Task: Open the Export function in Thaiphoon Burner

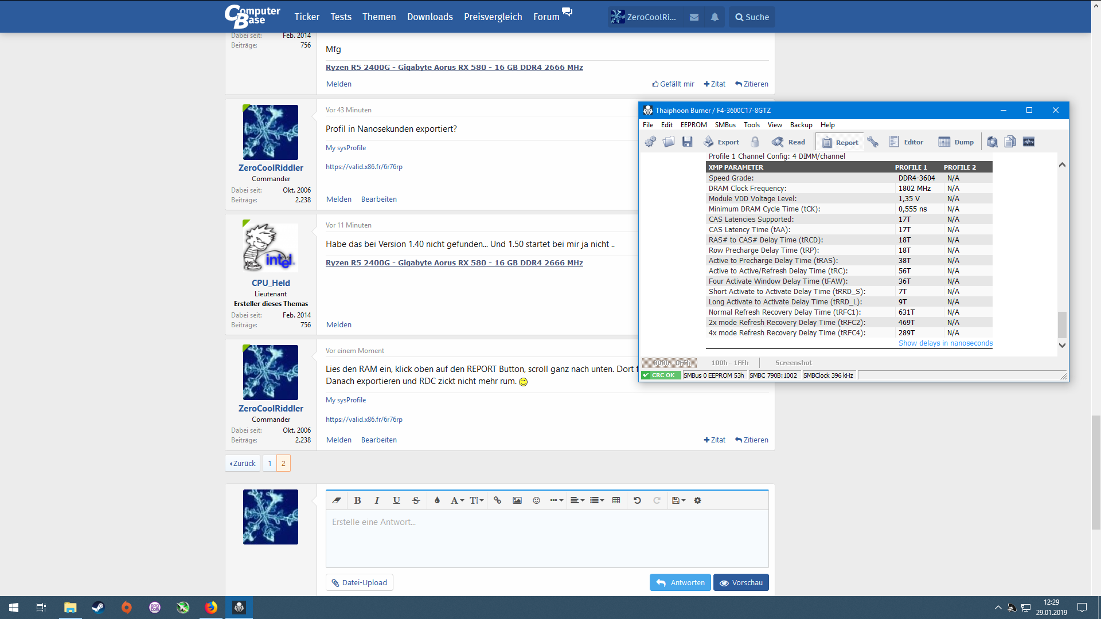Action: (x=721, y=142)
